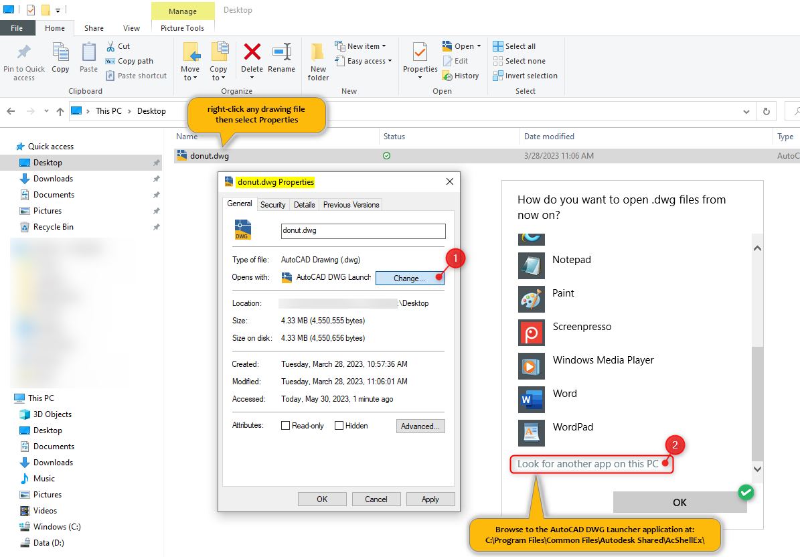The width and height of the screenshot is (800, 557).
Task: Open 3D Objects under This PC
Action: click(52, 414)
